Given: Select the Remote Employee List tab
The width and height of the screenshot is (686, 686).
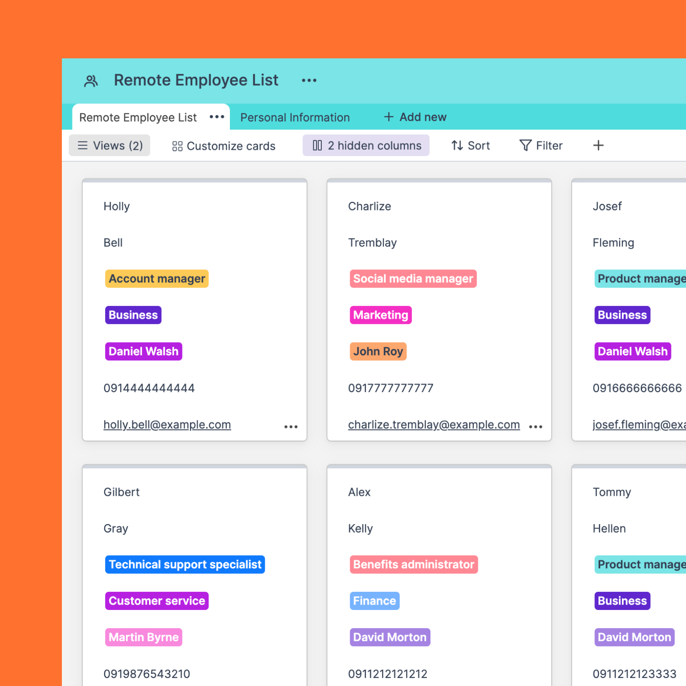Looking at the screenshot, I should (x=137, y=117).
